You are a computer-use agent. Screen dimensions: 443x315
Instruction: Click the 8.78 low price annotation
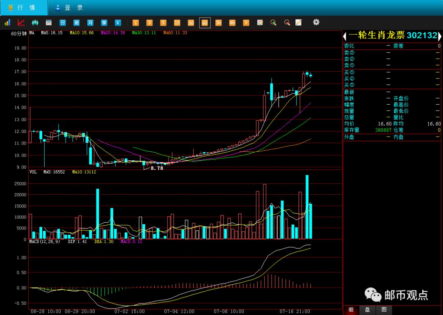pyautogui.click(x=157, y=168)
